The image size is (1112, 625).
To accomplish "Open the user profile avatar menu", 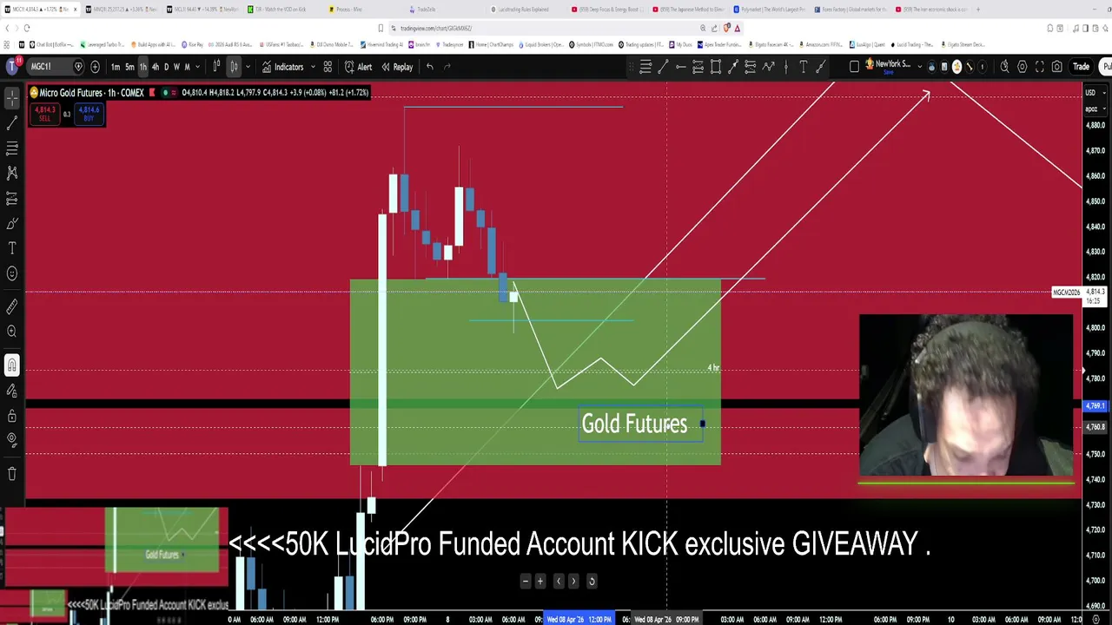I will tap(11, 67).
